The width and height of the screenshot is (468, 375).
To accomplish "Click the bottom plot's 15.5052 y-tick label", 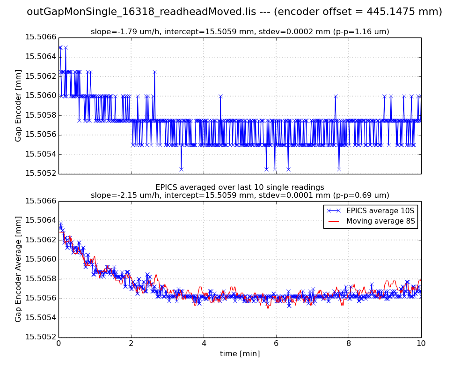I will [41, 337].
